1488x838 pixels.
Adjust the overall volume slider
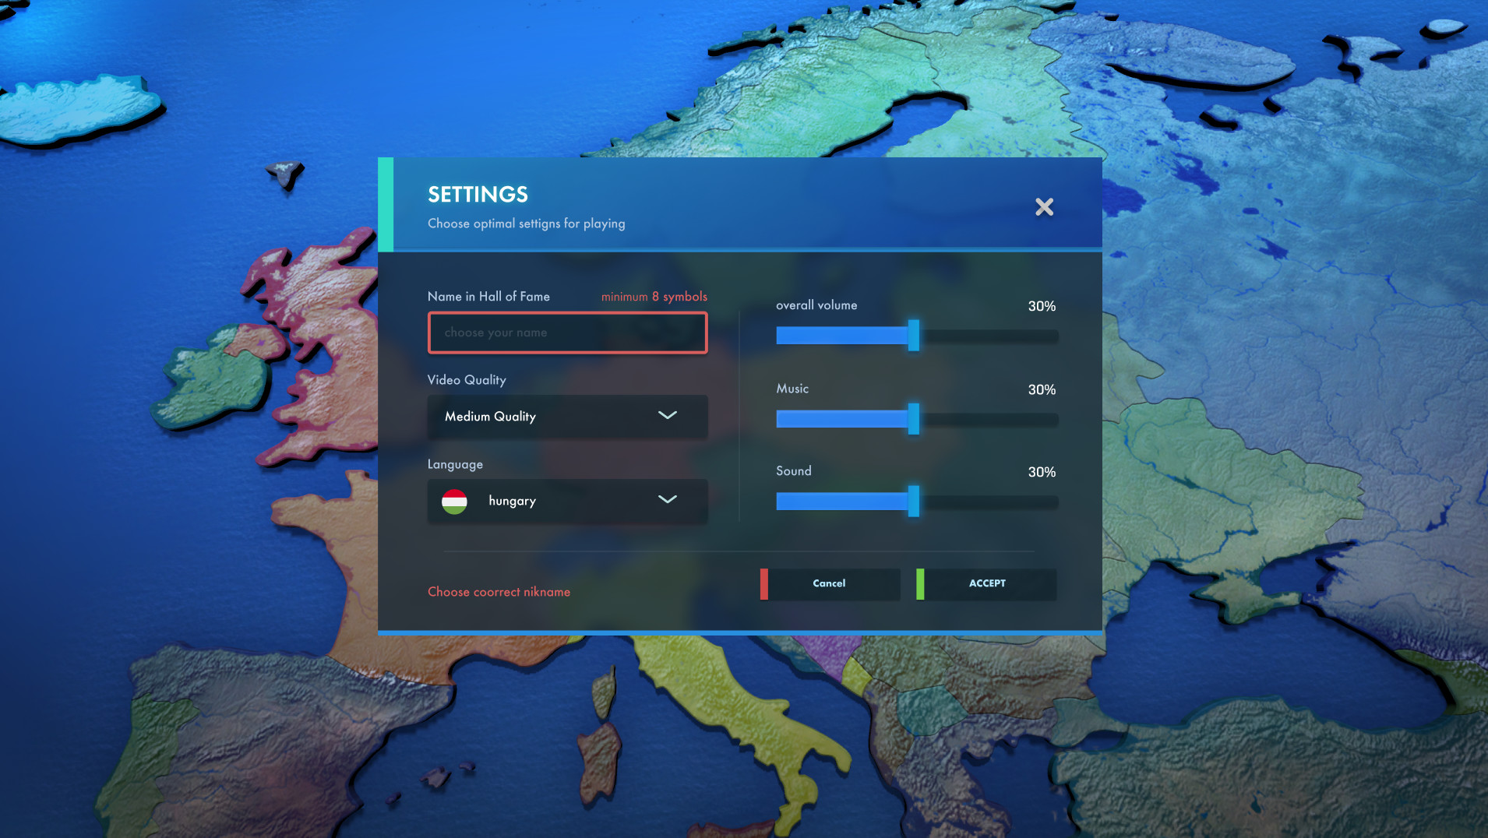(914, 336)
